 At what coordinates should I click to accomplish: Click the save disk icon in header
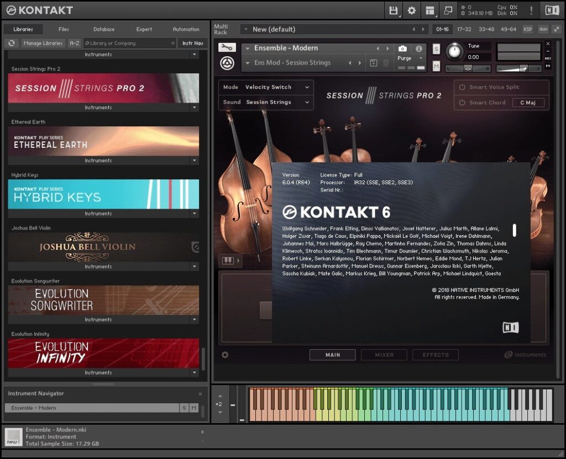[x=394, y=10]
